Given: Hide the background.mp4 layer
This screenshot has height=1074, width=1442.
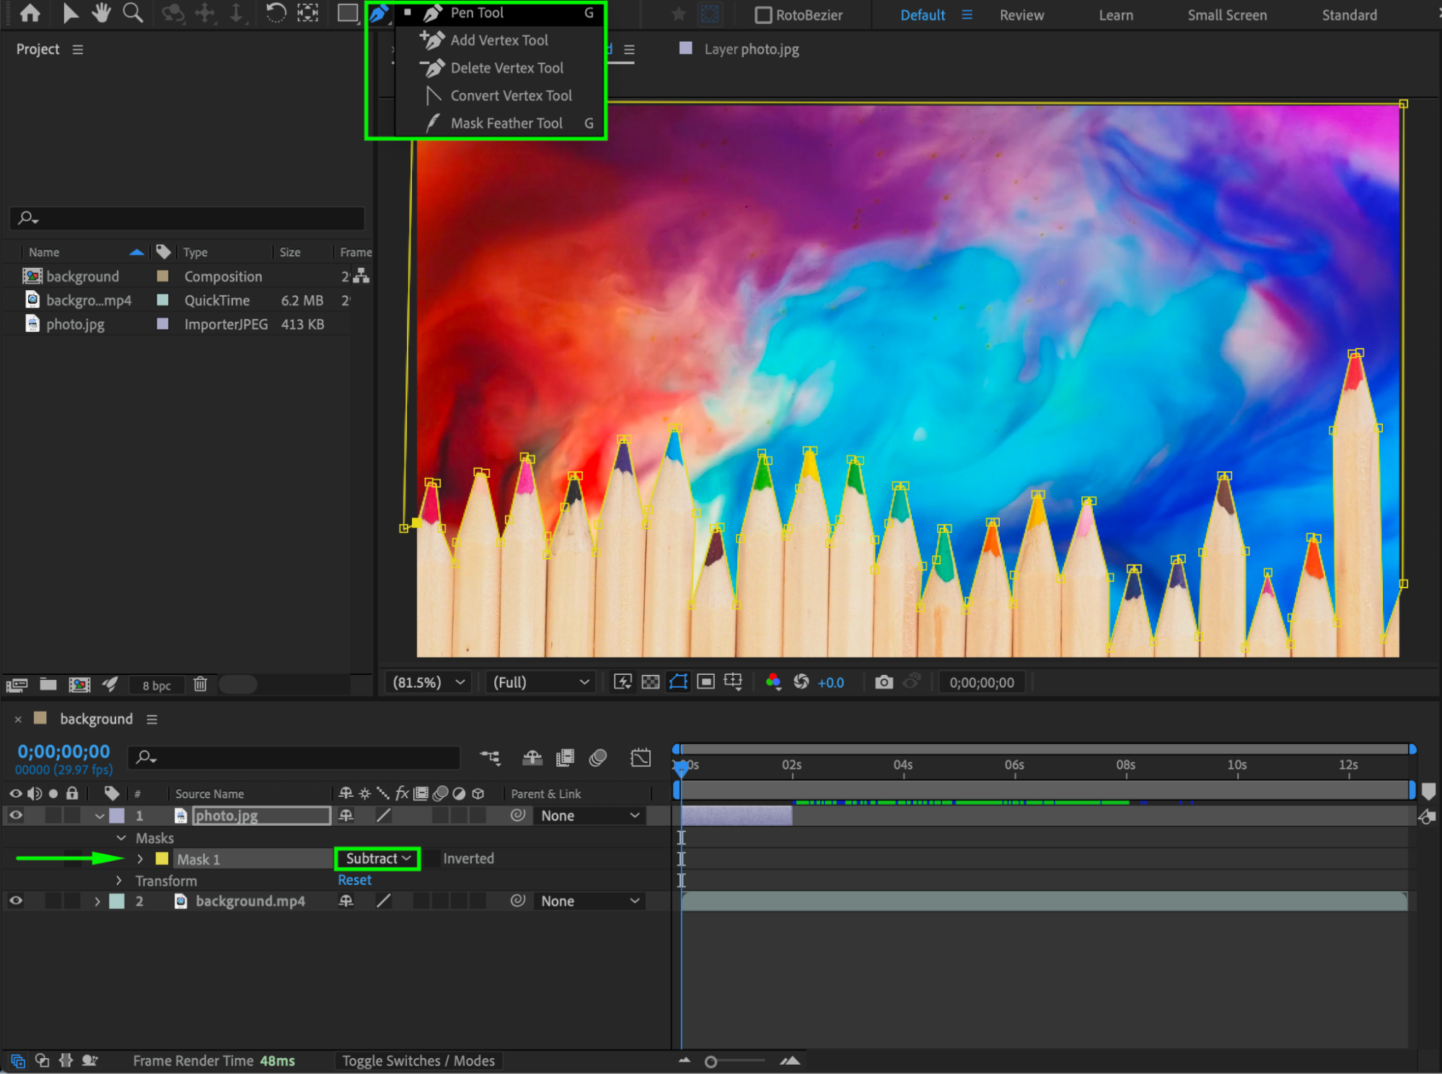Looking at the screenshot, I should [15, 901].
